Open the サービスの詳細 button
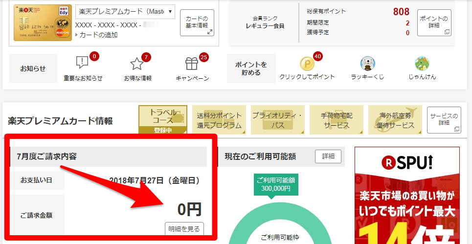472x244 pixels. [444, 120]
